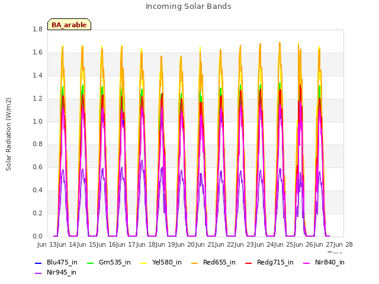379x284 pixels.
Task: Toggle the Blu475_in legend entry
Action: [x=56, y=262]
